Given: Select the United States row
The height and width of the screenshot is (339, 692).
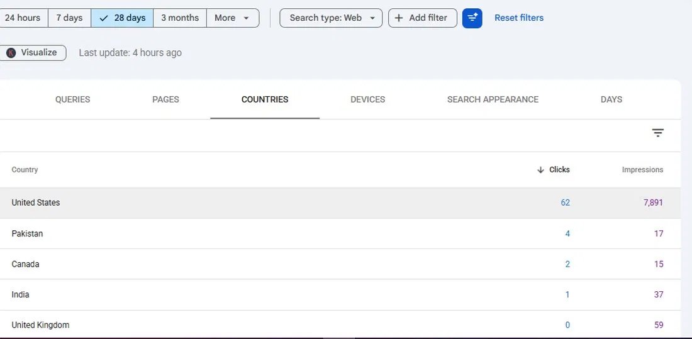Looking at the screenshot, I should (x=340, y=203).
